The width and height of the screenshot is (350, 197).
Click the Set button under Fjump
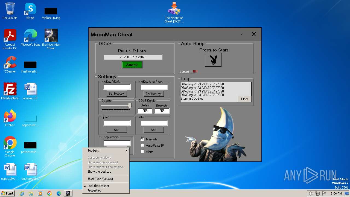116,130
